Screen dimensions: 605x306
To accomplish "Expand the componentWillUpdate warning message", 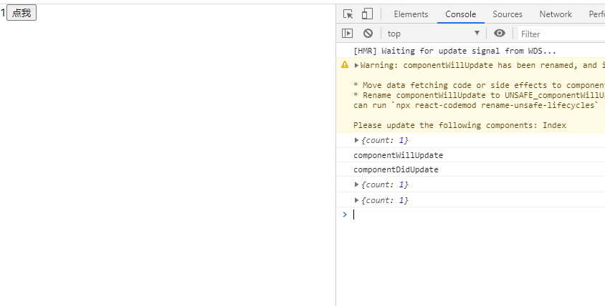I will click(x=356, y=65).
